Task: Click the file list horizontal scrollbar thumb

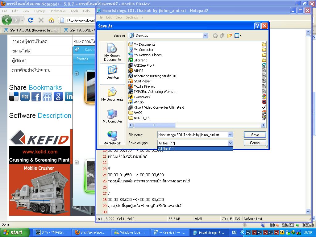Action: [x=155, y=125]
